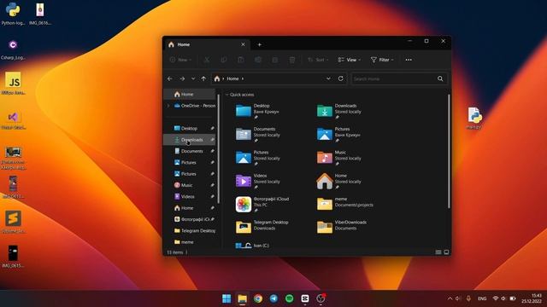Show hidden system tray icons
547x307 pixels.
450,298
